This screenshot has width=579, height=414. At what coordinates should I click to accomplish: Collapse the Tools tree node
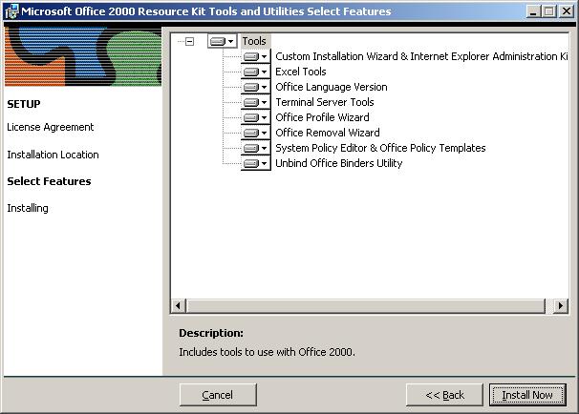[x=189, y=41]
